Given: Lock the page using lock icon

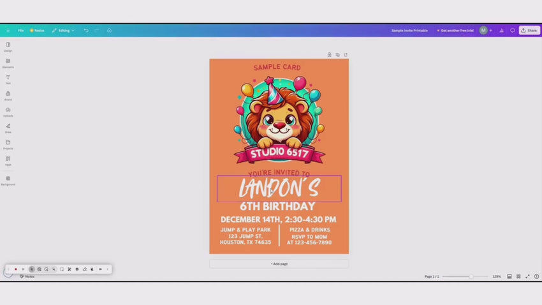Looking at the screenshot, I should point(330,55).
